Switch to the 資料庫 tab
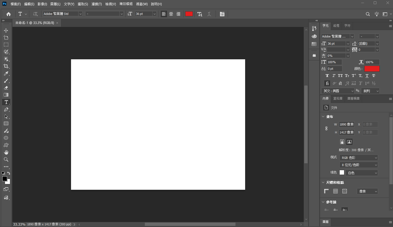The image size is (393, 227). point(338,98)
